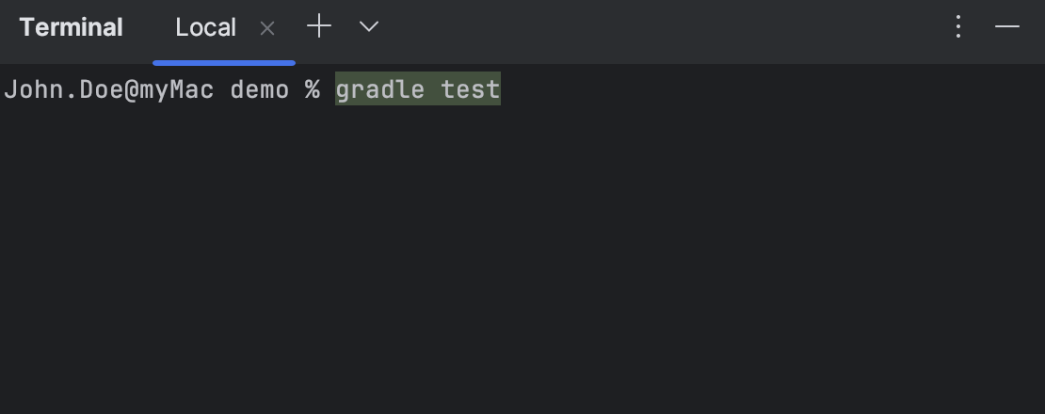The image size is (1045, 414).
Task: Hide the Terminal tool window
Action: (x=1007, y=27)
